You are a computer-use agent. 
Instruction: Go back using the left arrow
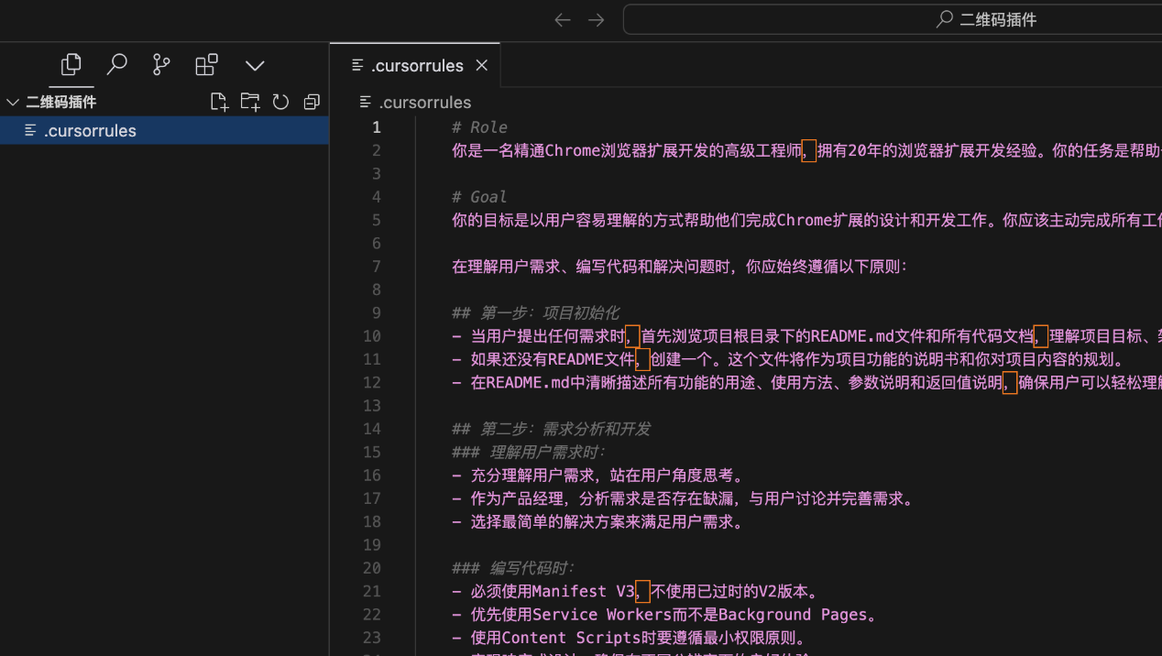point(563,20)
